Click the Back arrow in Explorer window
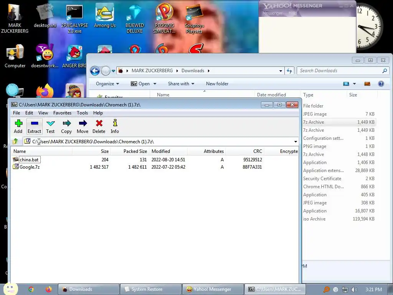This screenshot has height=295, width=393. coord(95,71)
